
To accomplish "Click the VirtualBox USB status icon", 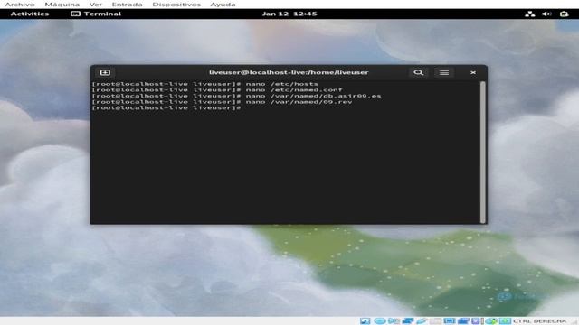I will [x=422, y=321].
